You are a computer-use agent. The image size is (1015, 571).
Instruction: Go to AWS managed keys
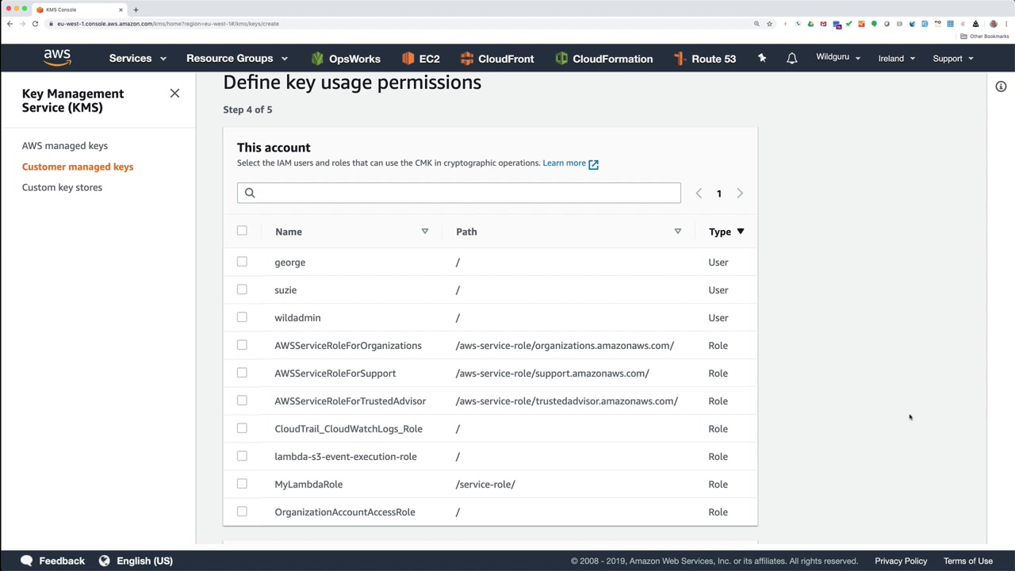tap(65, 146)
